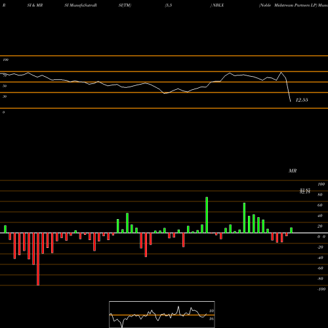328x328 pixels.
Task: Click the longest red bar in MR chart
Action: pyautogui.click(x=38, y=259)
